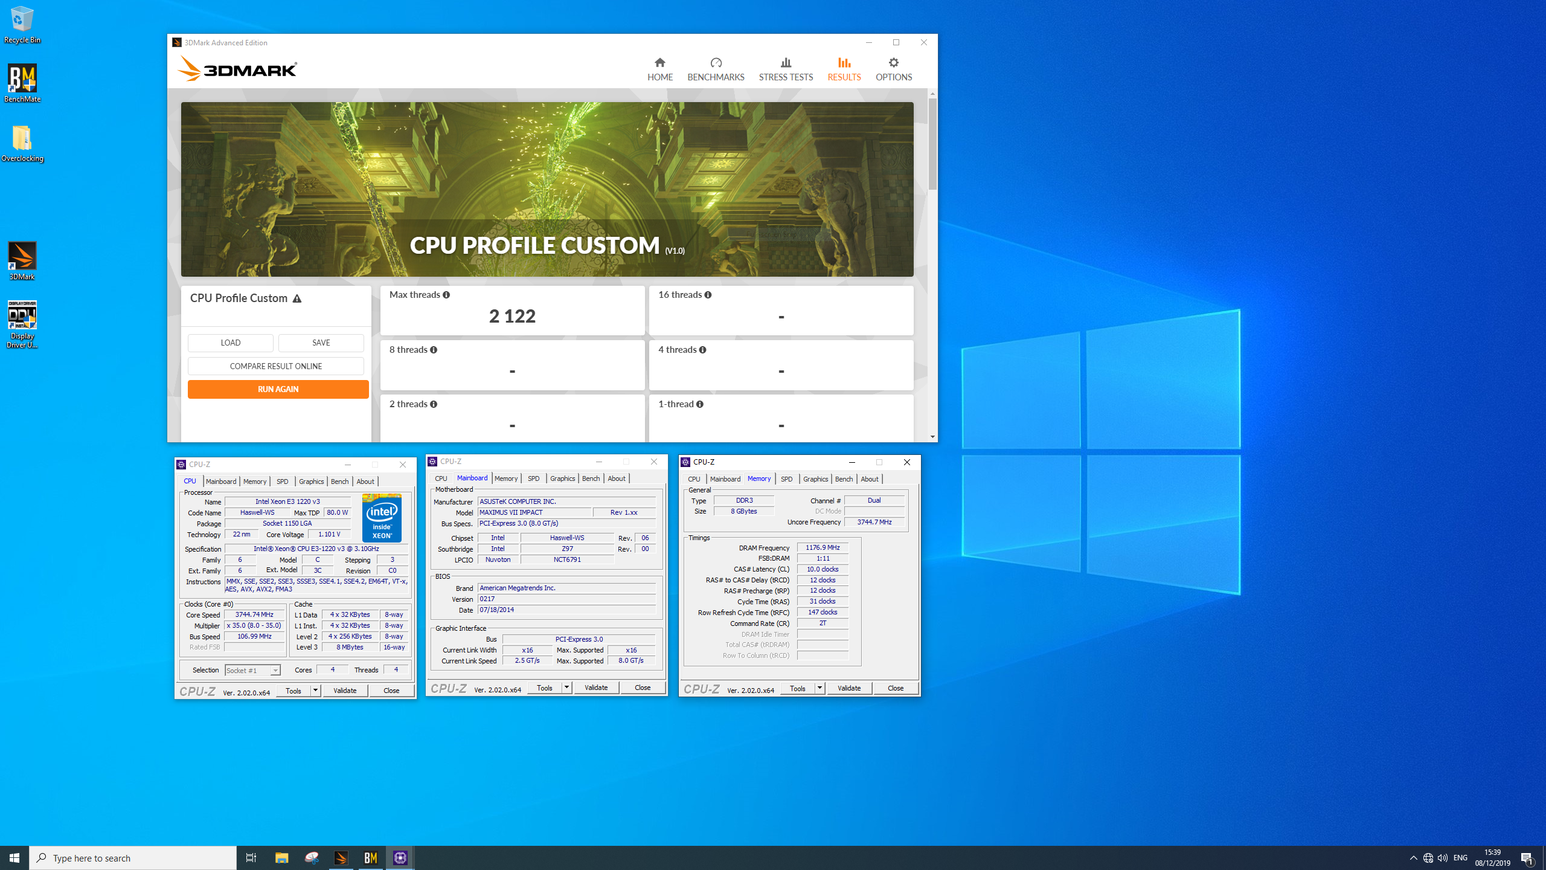
Task: Expand Tools dropdown arrow in CPU-Z Memory window
Action: click(x=820, y=688)
